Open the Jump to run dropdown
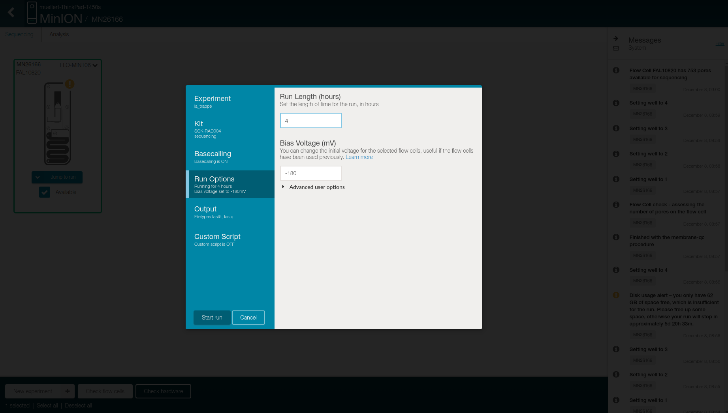This screenshot has width=728, height=413. [x=38, y=177]
